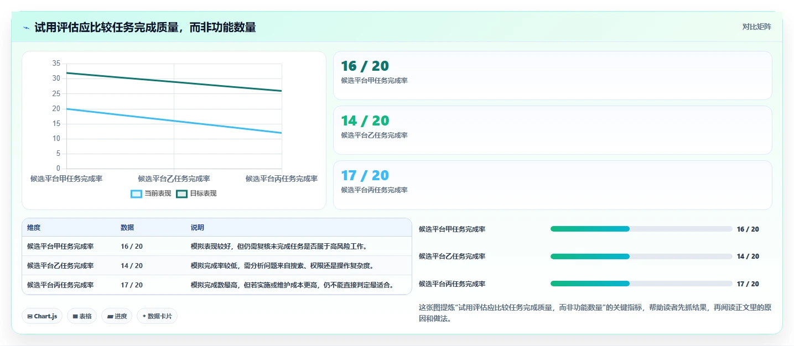The width and height of the screenshot is (794, 346).
Task: Click the icon in 表格 chip
Action: [75, 316]
